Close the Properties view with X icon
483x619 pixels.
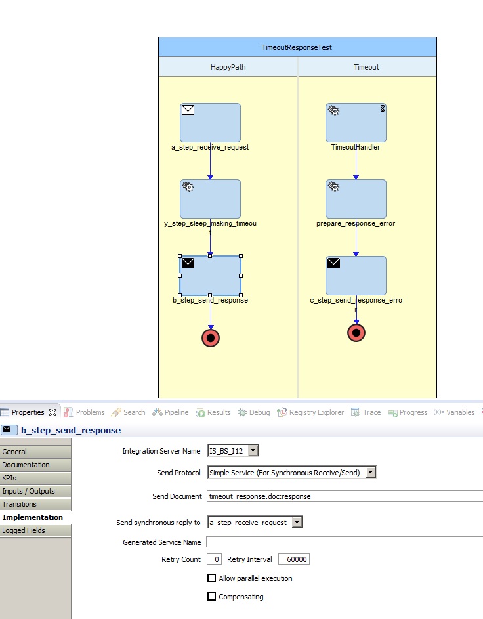click(52, 412)
